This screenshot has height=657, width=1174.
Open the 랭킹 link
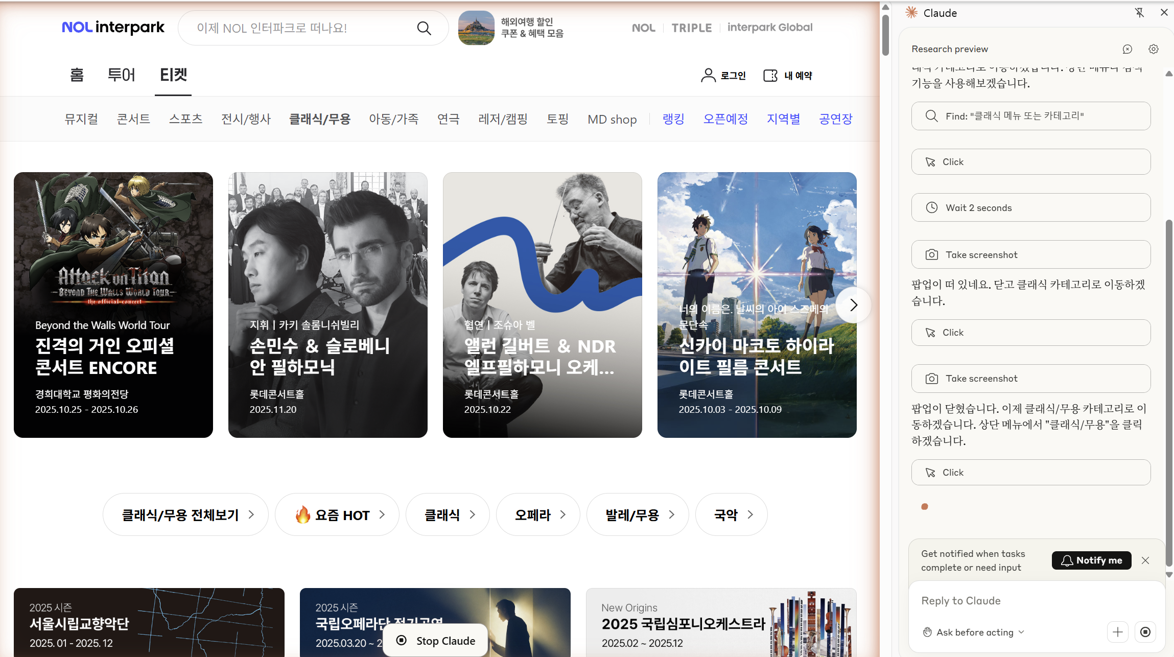pyautogui.click(x=673, y=119)
